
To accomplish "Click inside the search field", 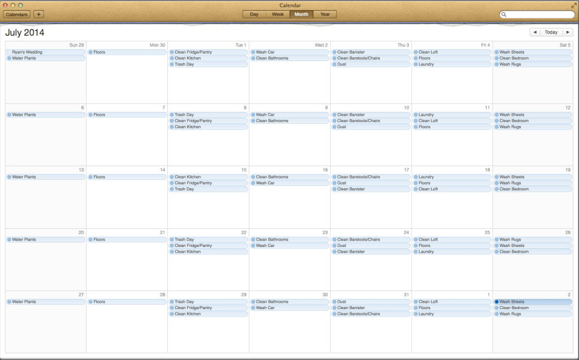I will coord(537,14).
